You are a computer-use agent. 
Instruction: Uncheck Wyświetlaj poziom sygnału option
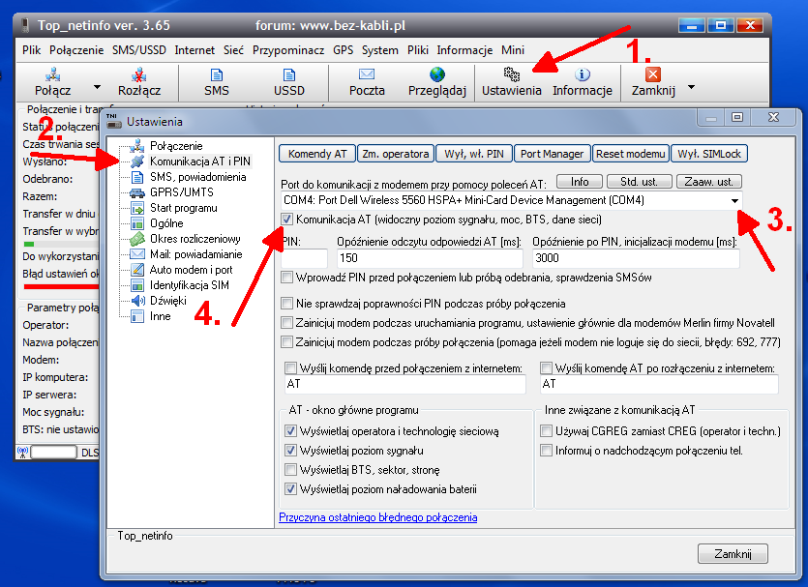coord(291,451)
